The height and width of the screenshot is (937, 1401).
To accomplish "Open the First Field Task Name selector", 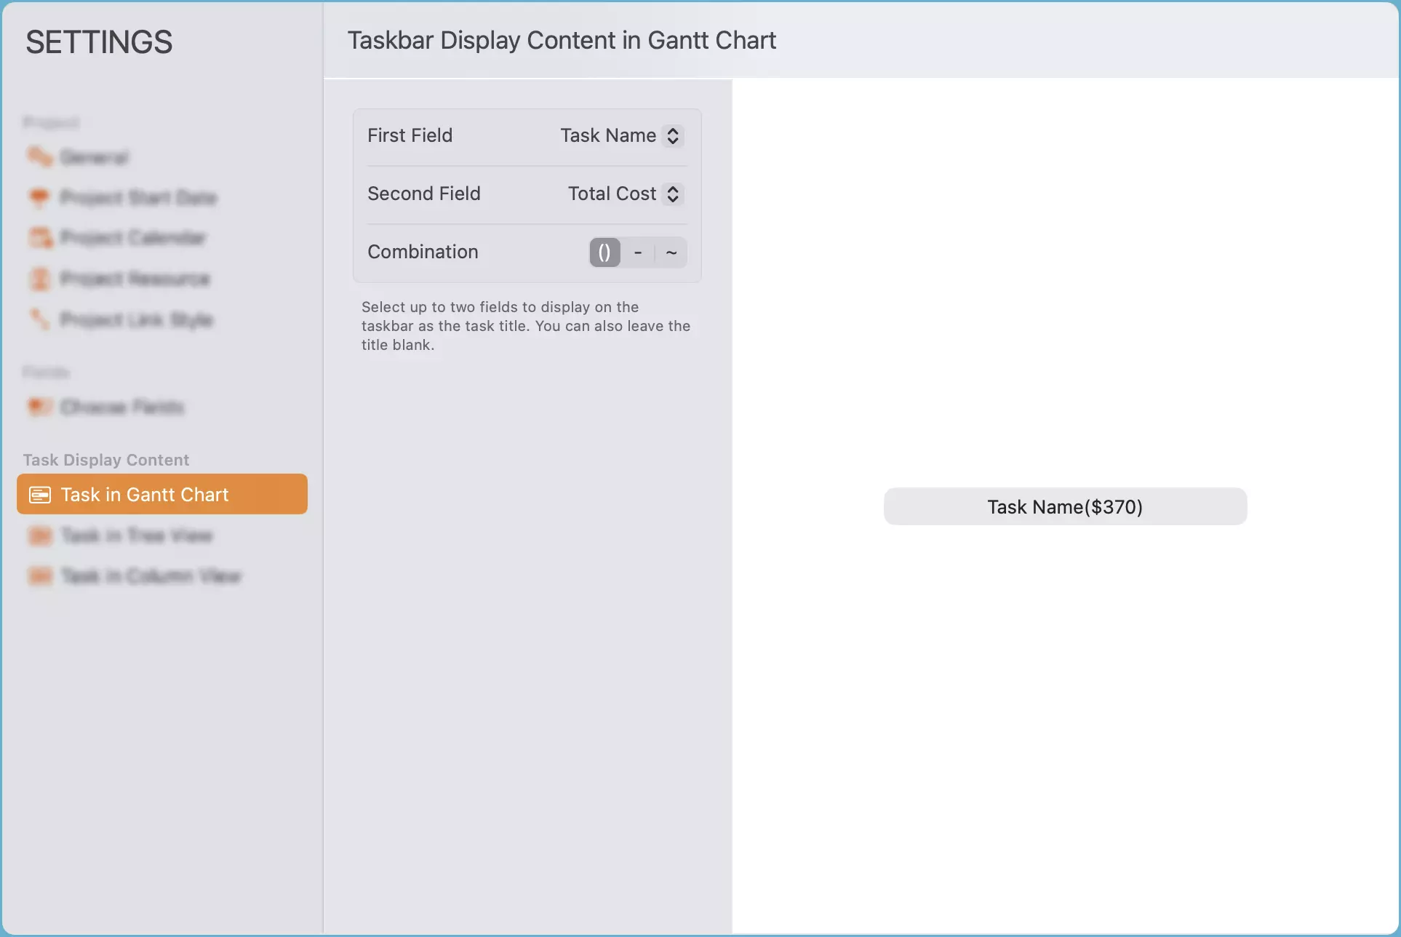I will pos(619,135).
